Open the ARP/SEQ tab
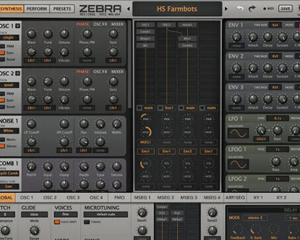This screenshot has width=300, height=240. tap(235, 198)
